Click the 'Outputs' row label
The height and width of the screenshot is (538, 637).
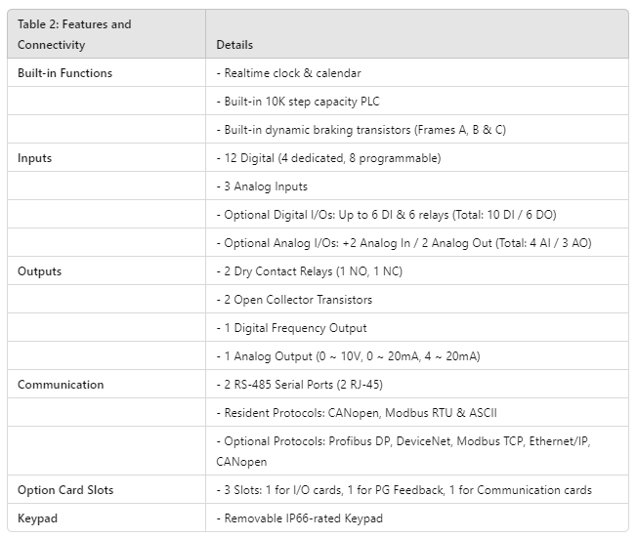pos(39,271)
